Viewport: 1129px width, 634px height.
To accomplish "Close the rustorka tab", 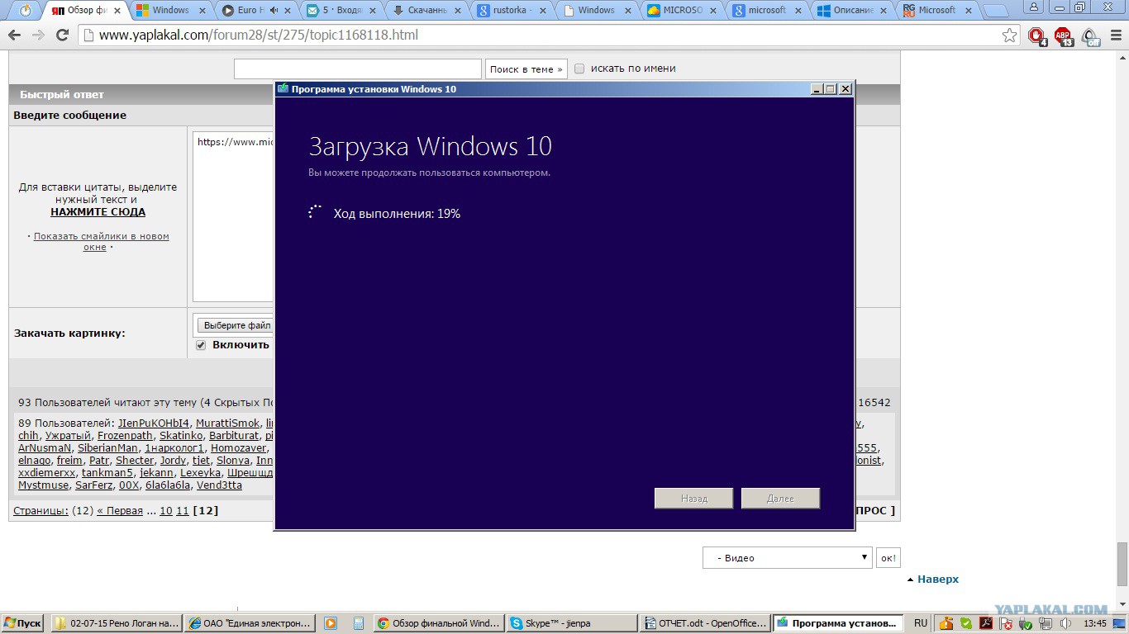I will [x=543, y=11].
